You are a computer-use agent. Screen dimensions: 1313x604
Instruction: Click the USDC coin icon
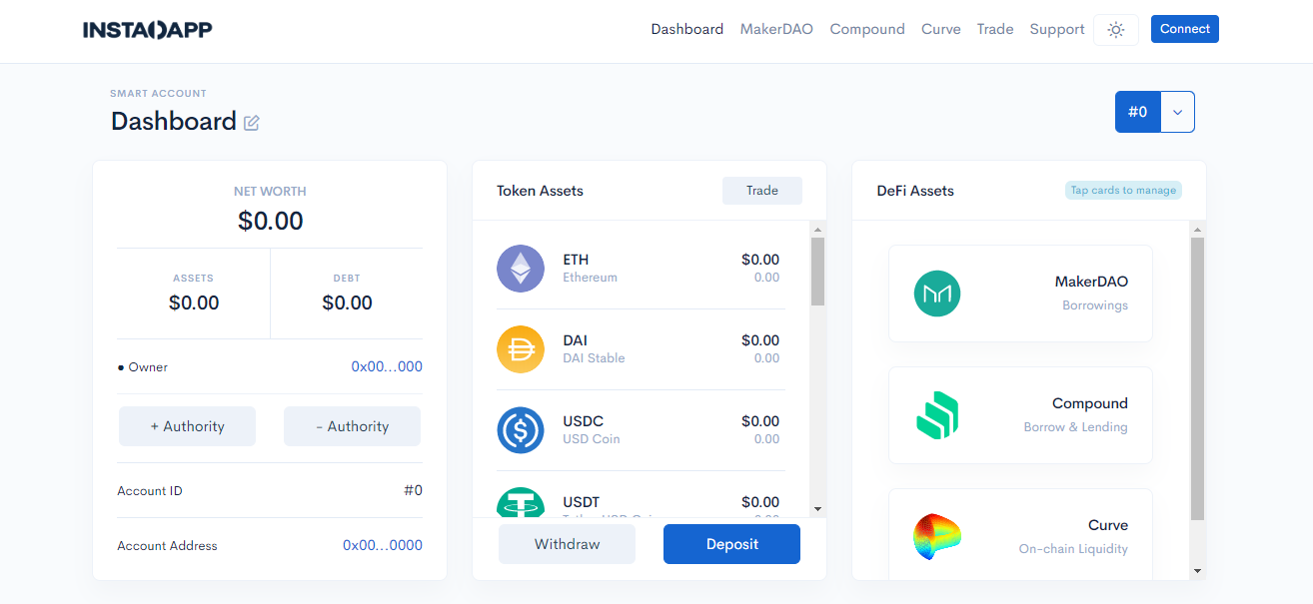click(x=521, y=430)
